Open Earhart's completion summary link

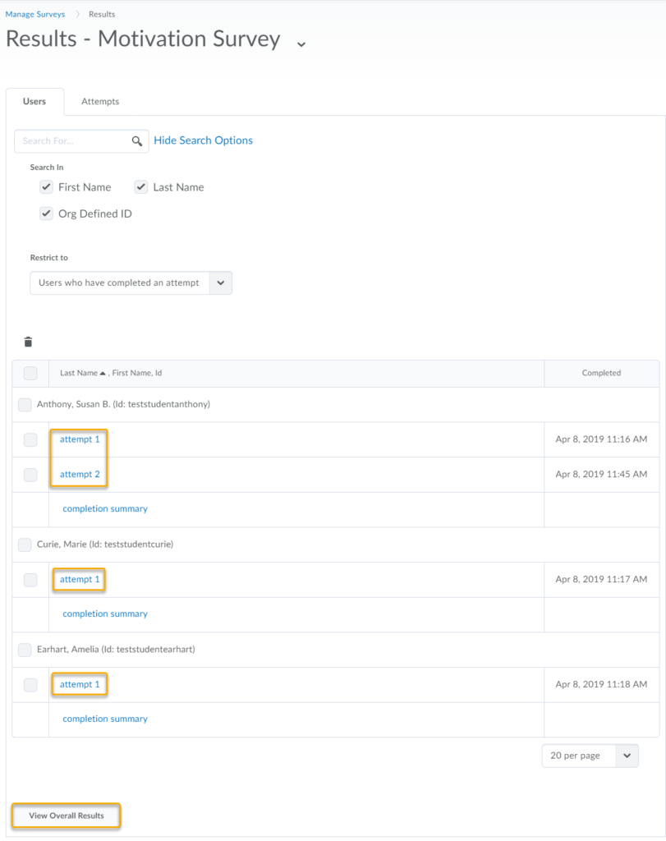[105, 719]
